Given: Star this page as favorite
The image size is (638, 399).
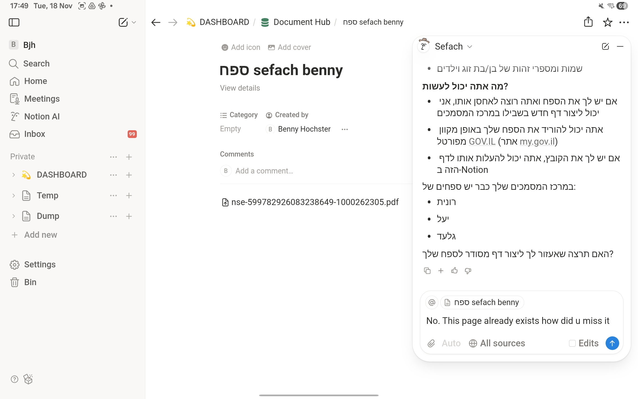Looking at the screenshot, I should point(608,22).
